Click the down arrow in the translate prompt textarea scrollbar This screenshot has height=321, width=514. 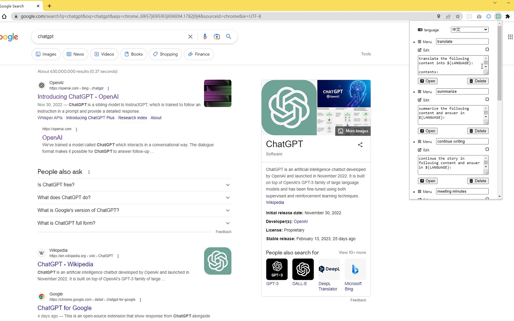coord(486,67)
